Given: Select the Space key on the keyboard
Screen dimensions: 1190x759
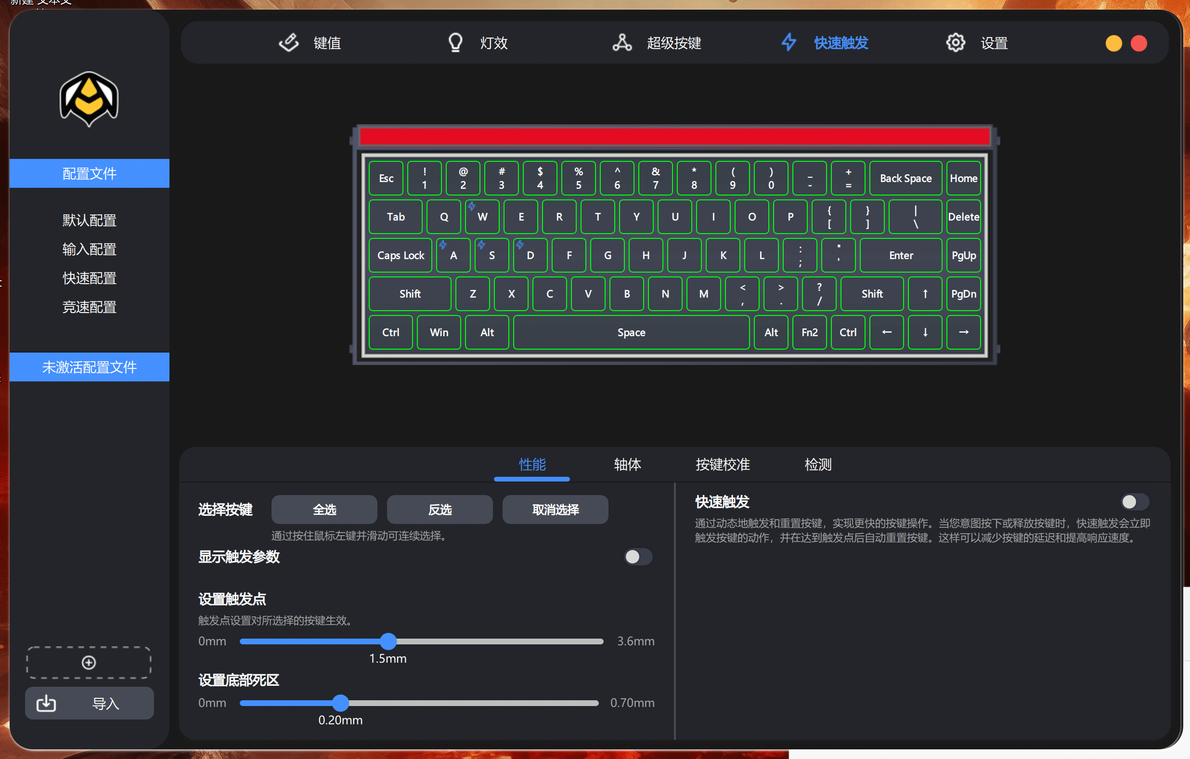Looking at the screenshot, I should (x=632, y=332).
